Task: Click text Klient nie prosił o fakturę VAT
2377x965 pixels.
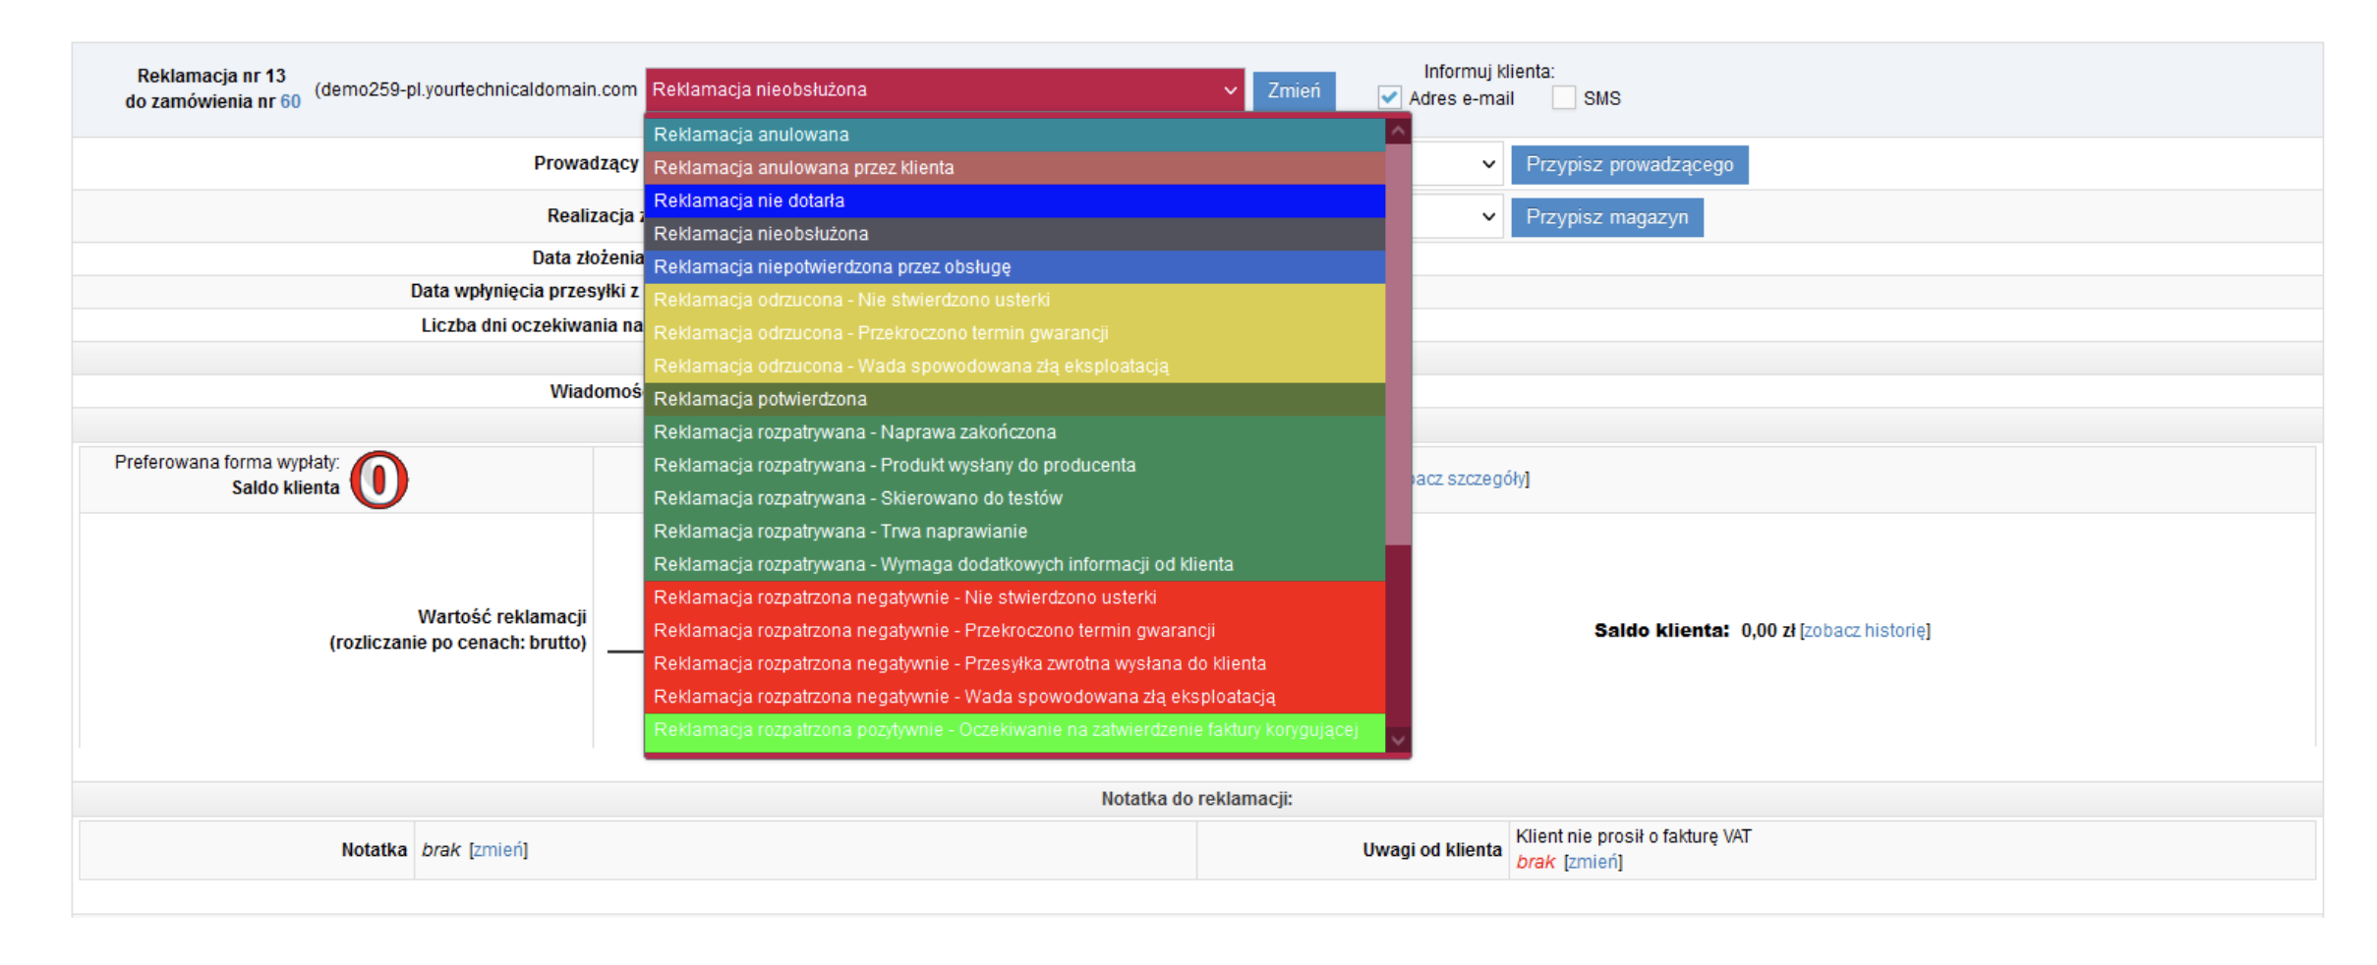Action: (1633, 836)
